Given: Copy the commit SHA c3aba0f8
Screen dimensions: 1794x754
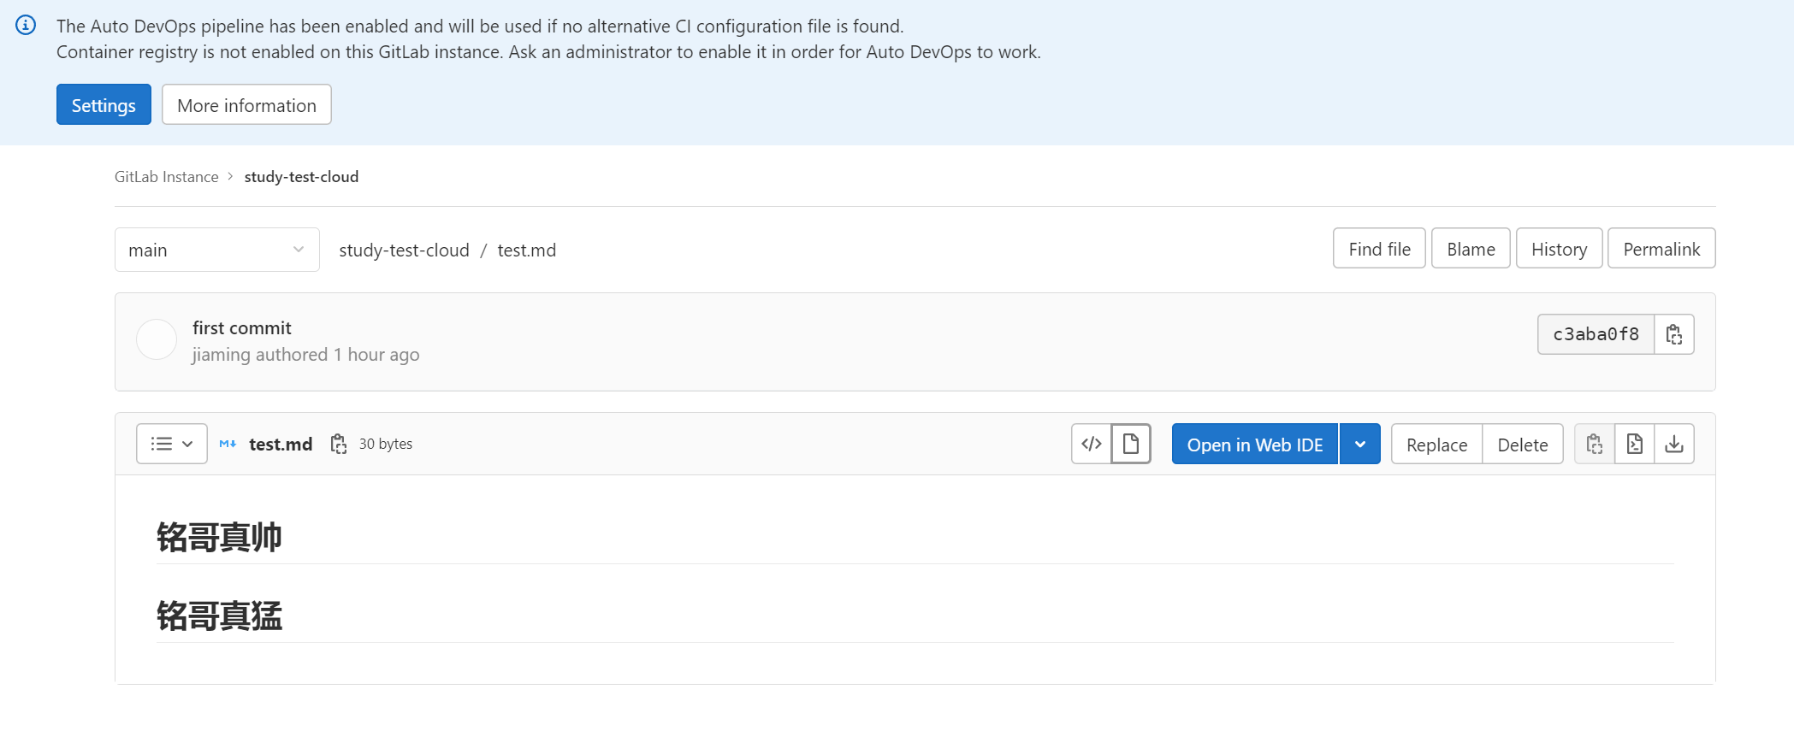Looking at the screenshot, I should 1673,334.
